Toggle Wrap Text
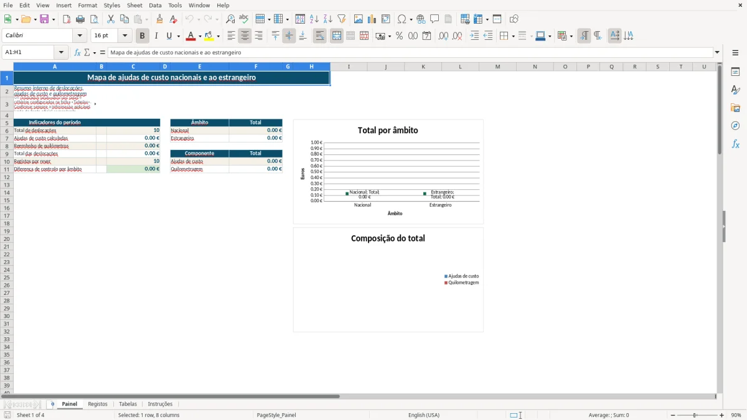Viewport: 747px width, 420px height. point(320,36)
